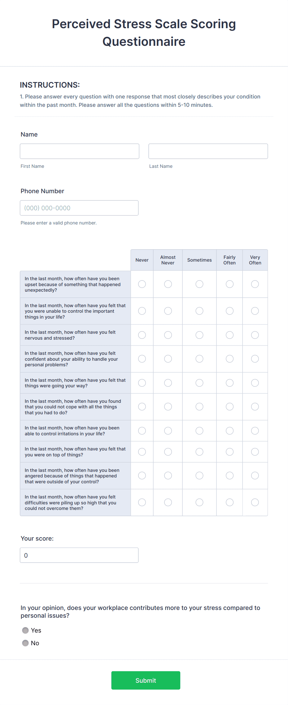Select Sometimes for being upset unexpectedly

199,284
